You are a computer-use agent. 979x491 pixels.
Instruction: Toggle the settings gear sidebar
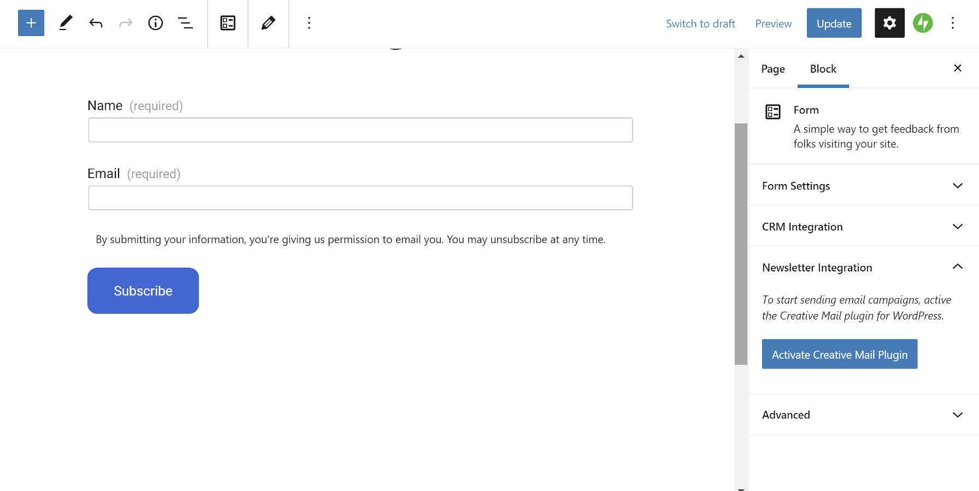(x=889, y=23)
